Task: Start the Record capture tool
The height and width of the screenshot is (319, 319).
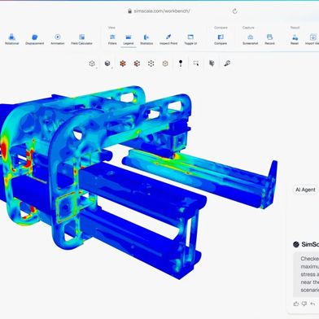Action: (x=269, y=39)
